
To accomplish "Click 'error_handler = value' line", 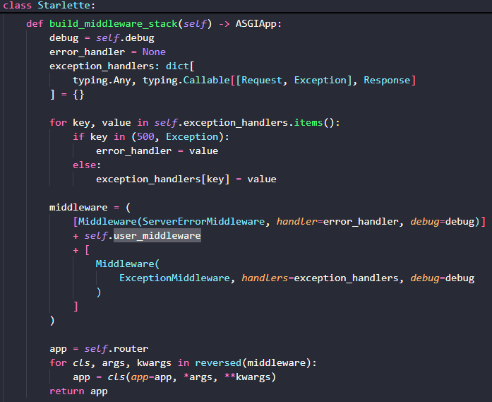I will coord(157,150).
